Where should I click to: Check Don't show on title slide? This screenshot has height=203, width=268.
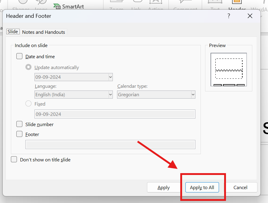(x=14, y=160)
